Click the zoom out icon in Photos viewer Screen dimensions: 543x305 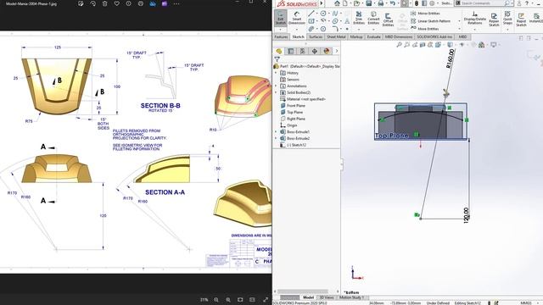coord(216,300)
